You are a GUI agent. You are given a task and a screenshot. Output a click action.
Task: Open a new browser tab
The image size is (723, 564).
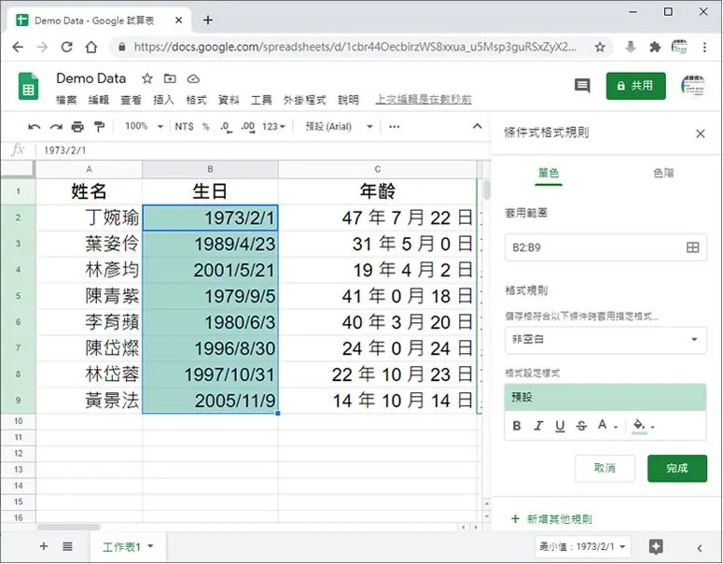tap(208, 20)
